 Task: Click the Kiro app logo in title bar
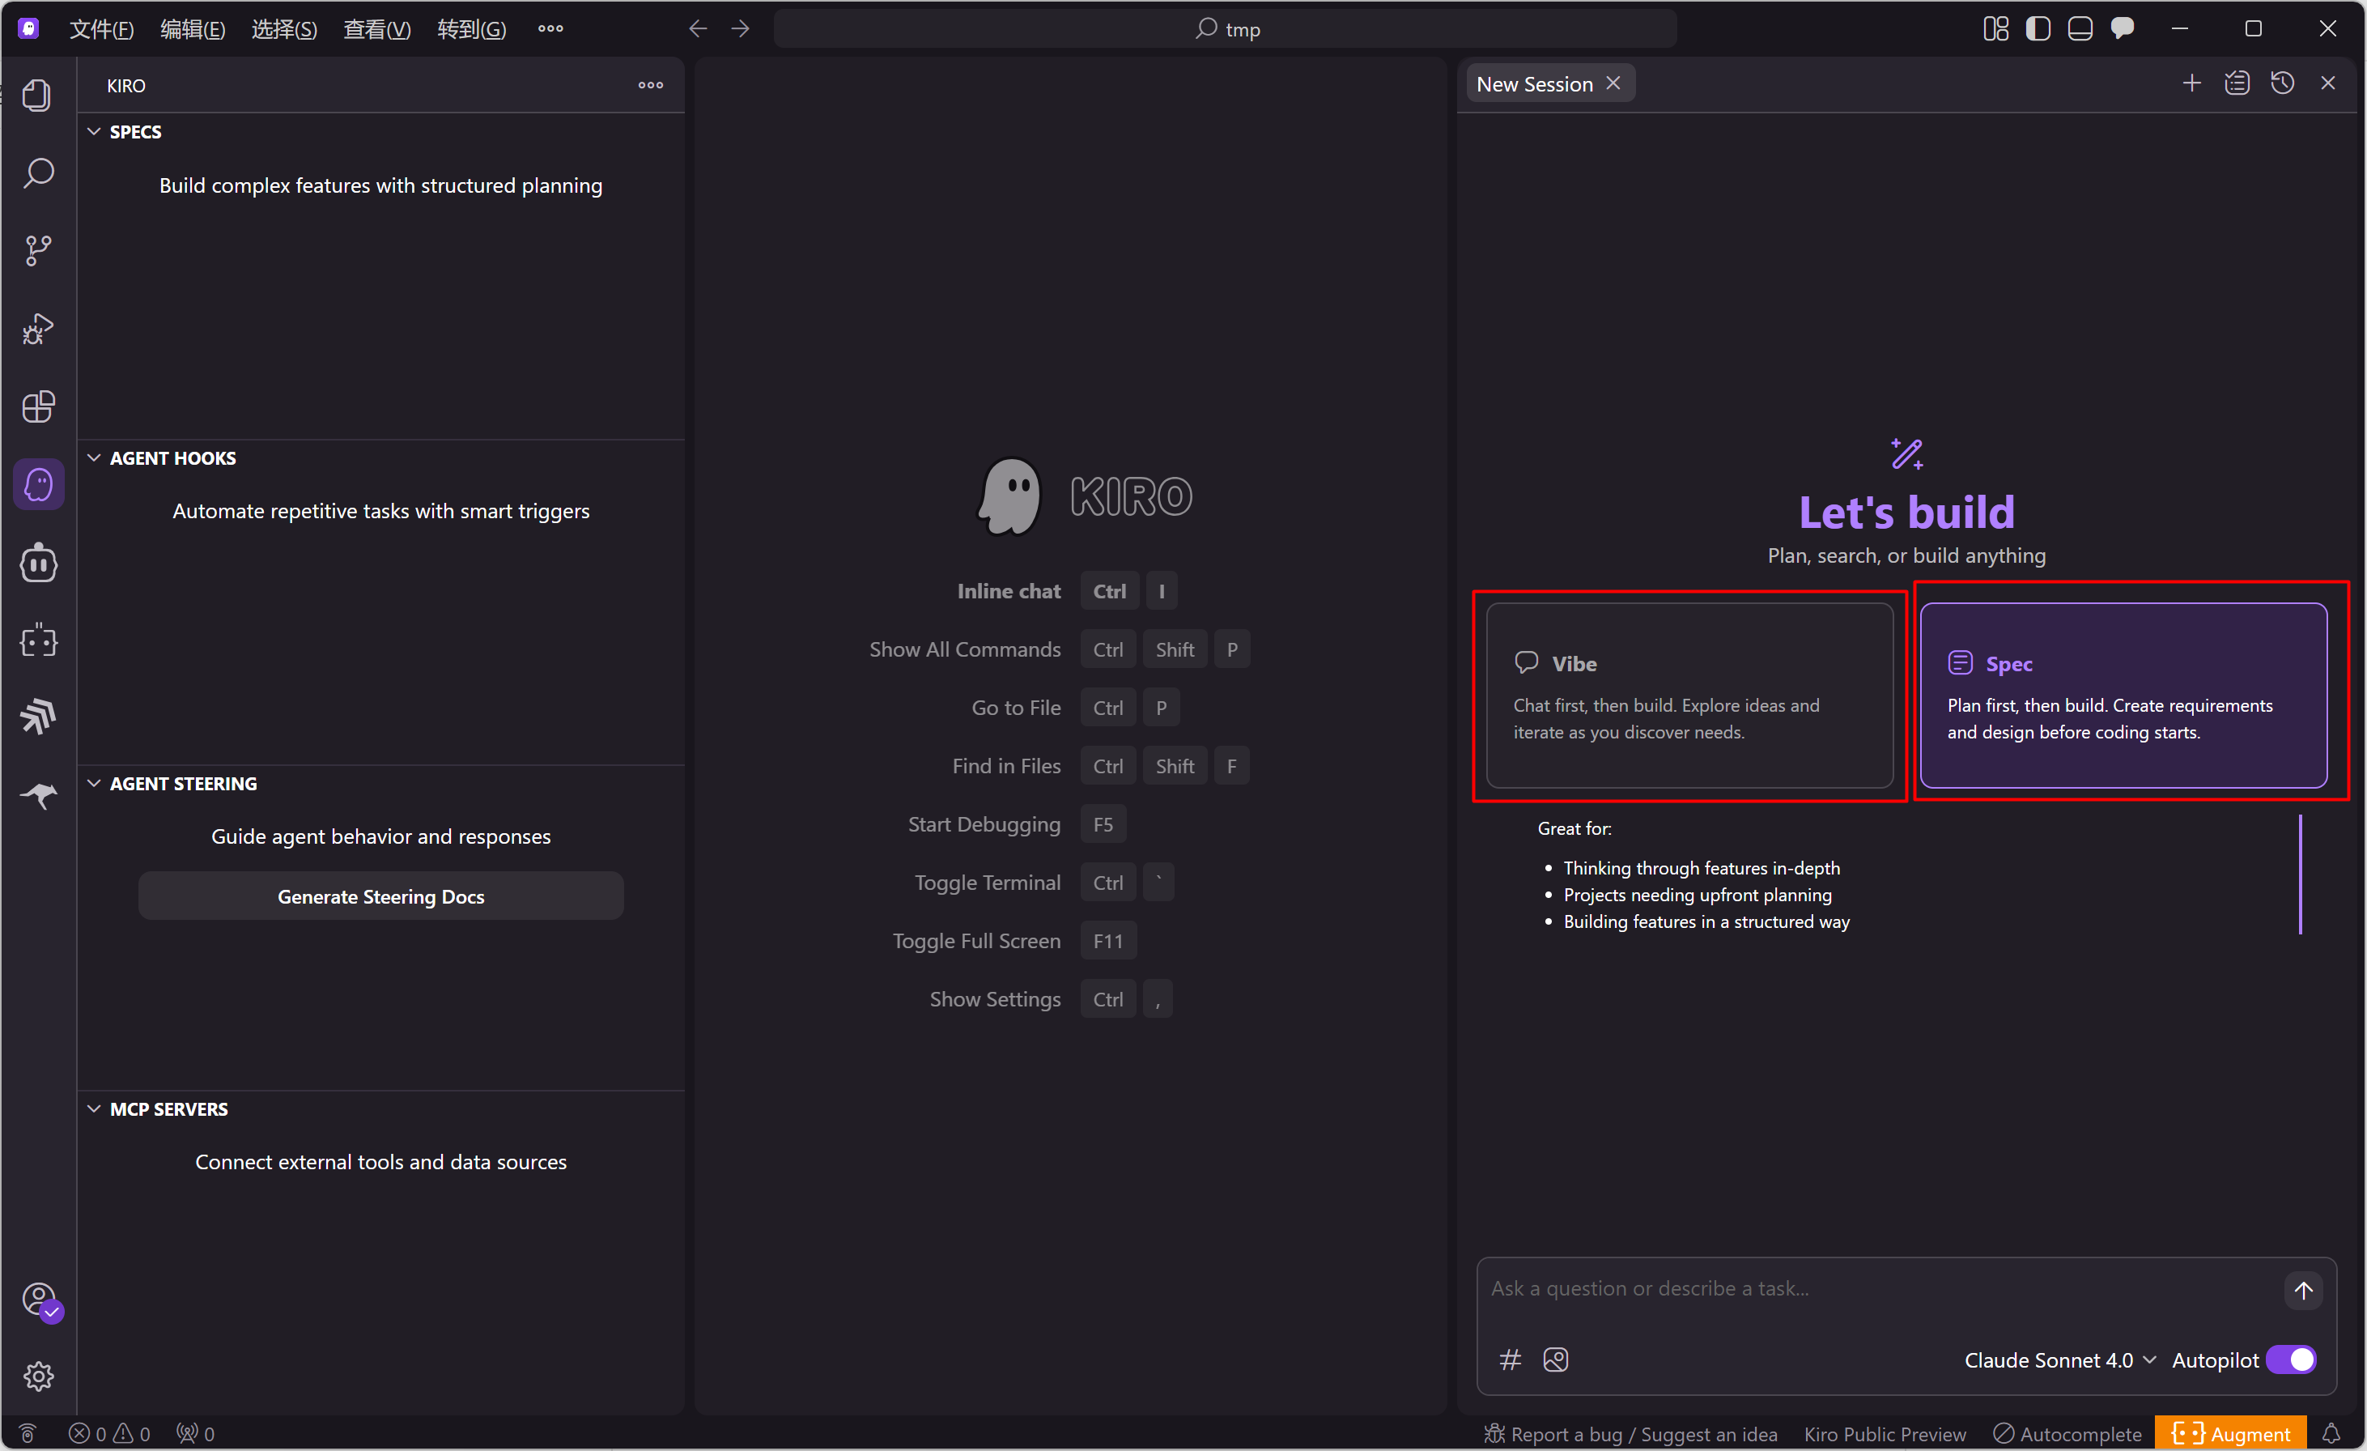pyautogui.click(x=29, y=29)
